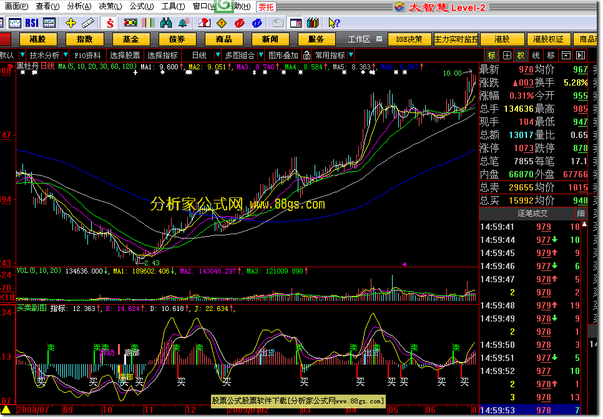Click the crosshair grid icon in chart toolbar

coord(507,56)
